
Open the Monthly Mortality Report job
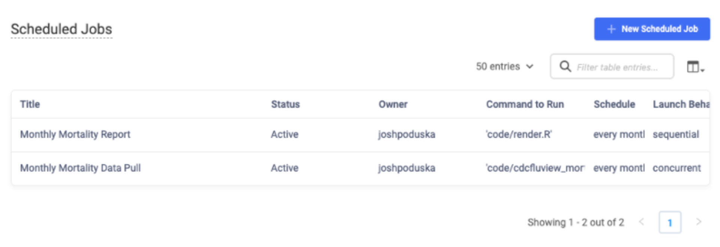coord(75,134)
